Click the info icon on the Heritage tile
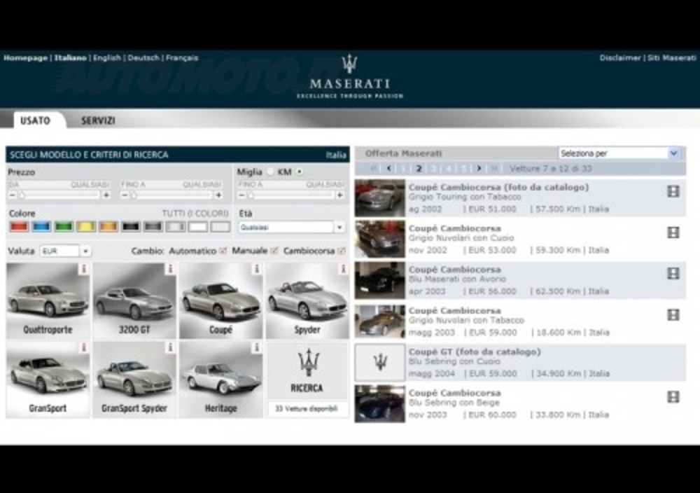The height and width of the screenshot is (493, 700). pyautogui.click(x=257, y=347)
